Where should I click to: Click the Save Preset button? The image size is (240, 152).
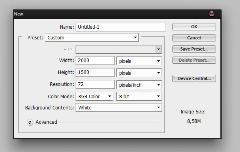tap(194, 49)
